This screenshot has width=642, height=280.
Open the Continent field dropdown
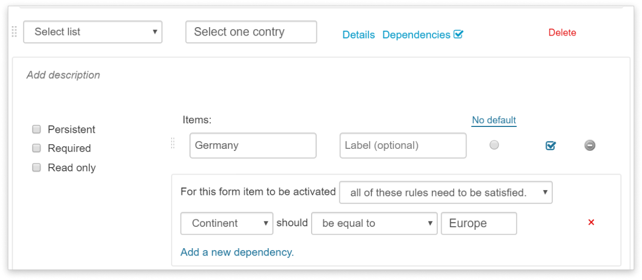coord(227,223)
